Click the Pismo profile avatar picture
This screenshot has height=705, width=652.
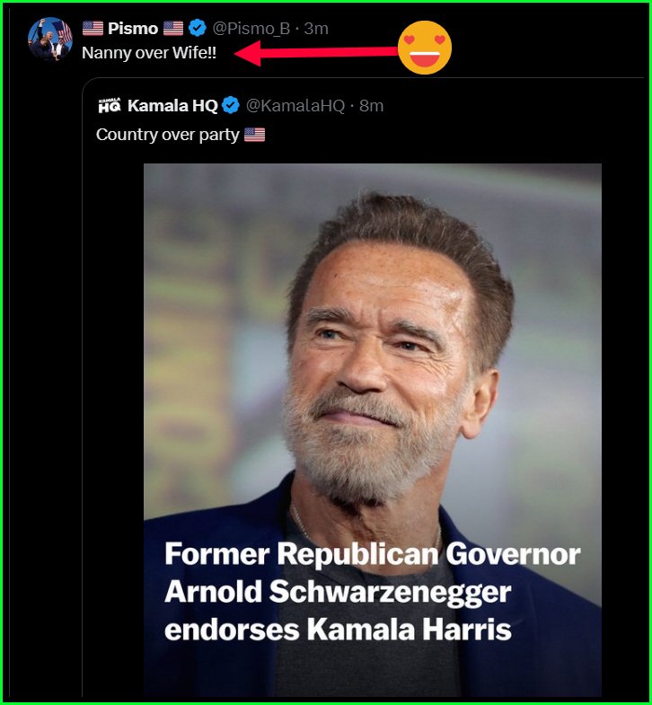click(x=49, y=39)
